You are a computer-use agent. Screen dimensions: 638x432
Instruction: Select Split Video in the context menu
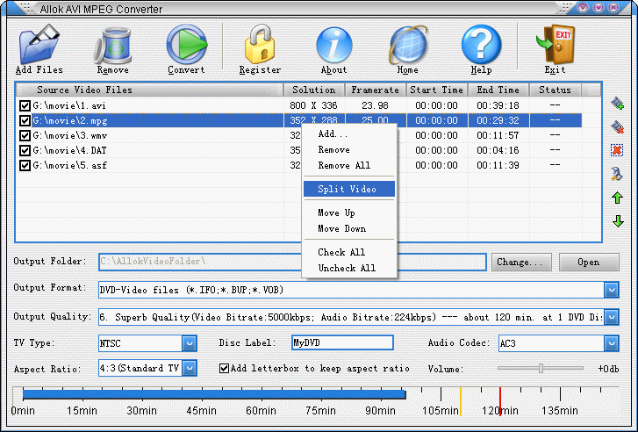coord(349,189)
